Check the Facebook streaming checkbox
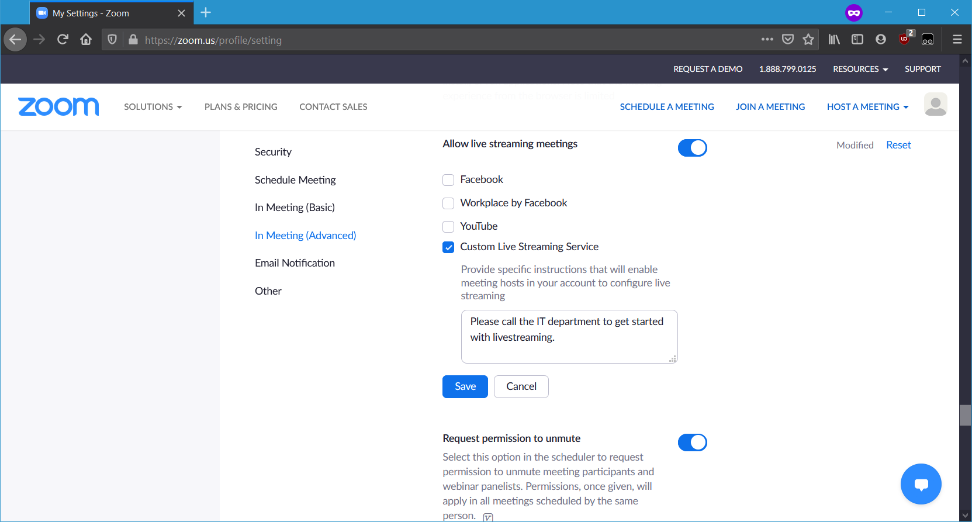 point(448,180)
